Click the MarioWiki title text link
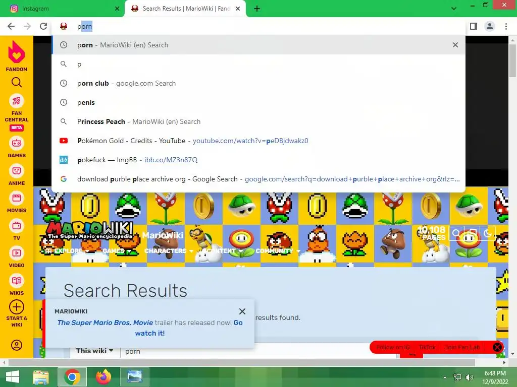 coord(163,235)
